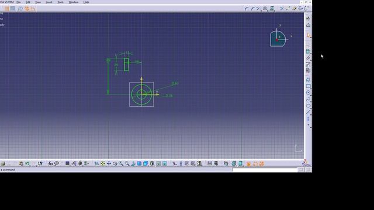Select the small rectangle sketch geometry

[x=126, y=65]
